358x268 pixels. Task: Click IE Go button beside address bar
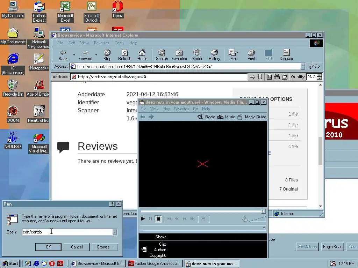[x=314, y=66]
